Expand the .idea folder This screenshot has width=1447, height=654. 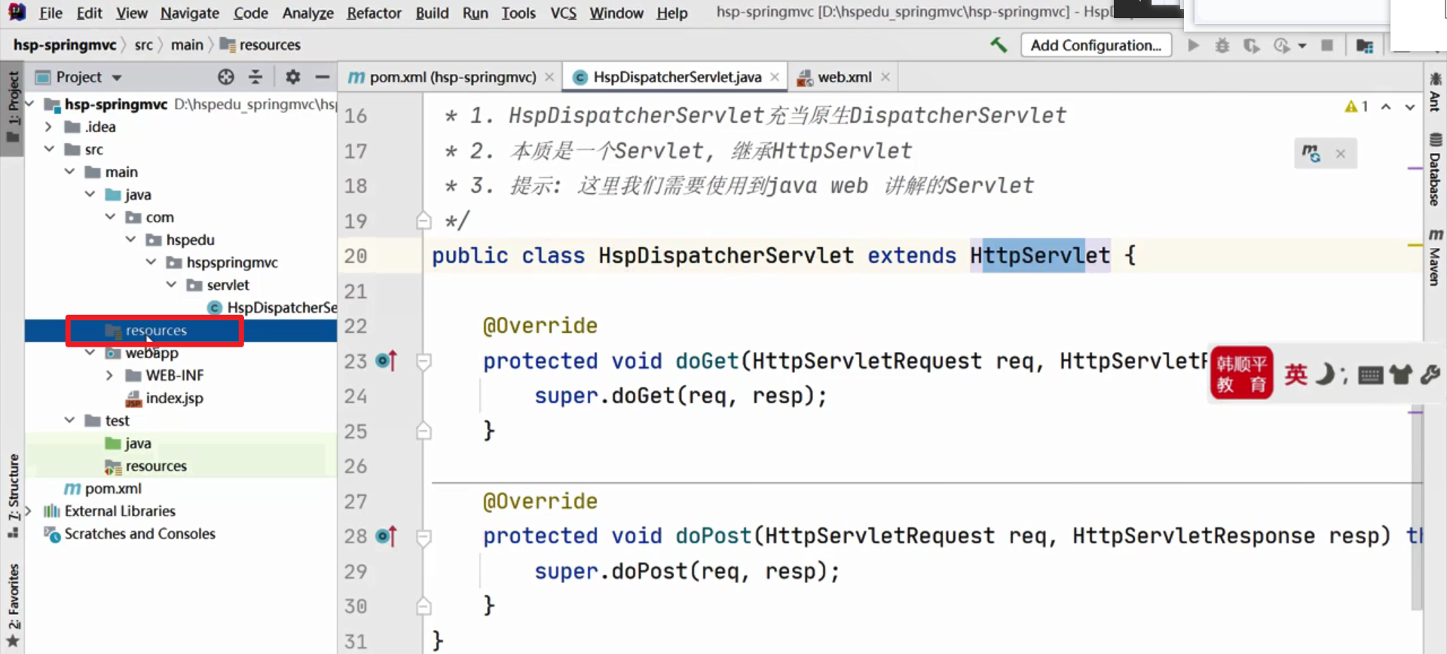pyautogui.click(x=48, y=127)
